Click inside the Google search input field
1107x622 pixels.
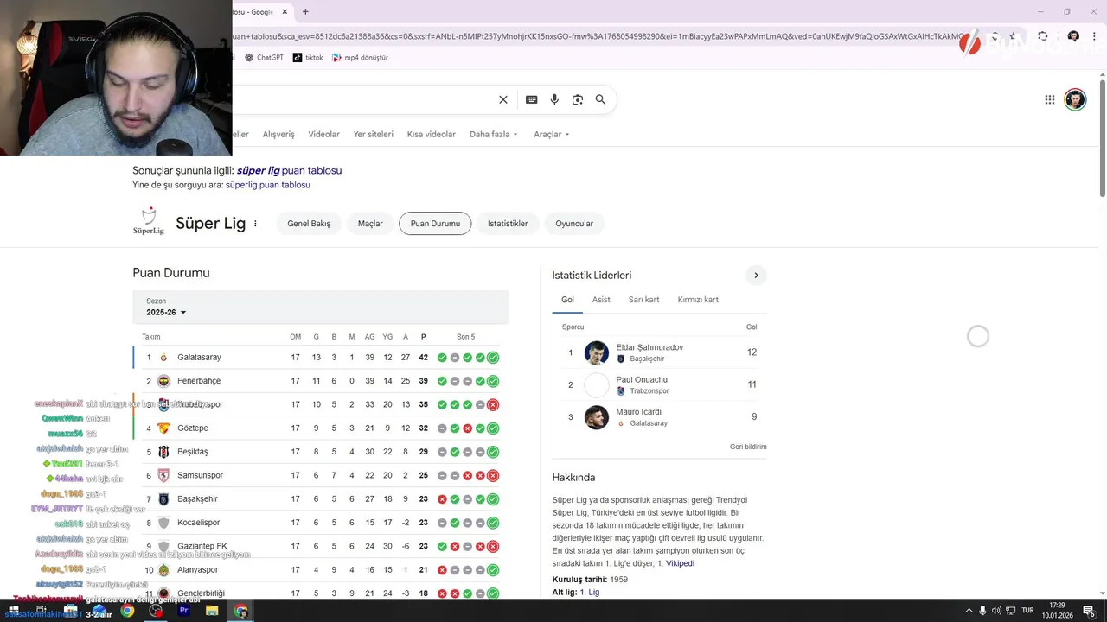[363, 99]
